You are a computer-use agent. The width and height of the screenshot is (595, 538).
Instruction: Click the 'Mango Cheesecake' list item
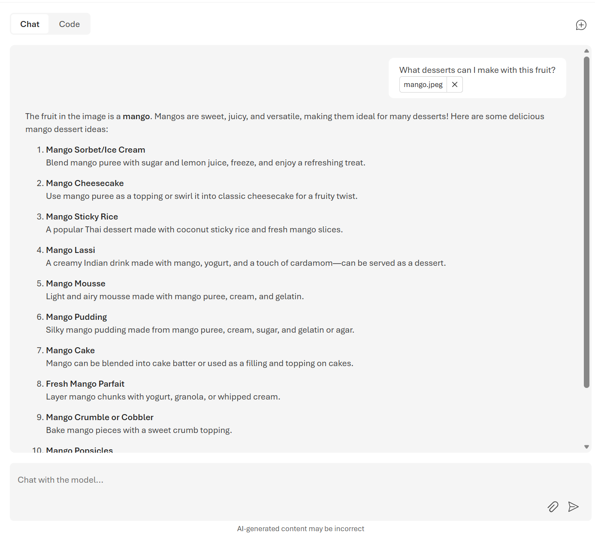85,183
